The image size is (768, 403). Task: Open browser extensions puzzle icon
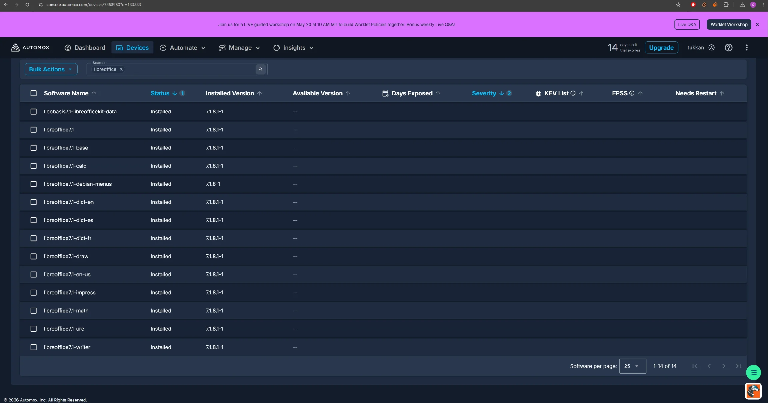tap(726, 5)
